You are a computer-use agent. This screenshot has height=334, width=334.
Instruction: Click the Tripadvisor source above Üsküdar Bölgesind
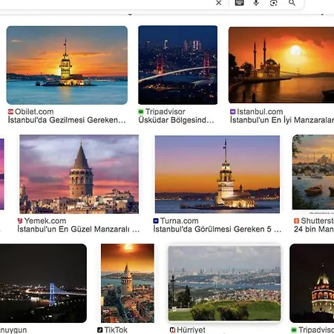(x=165, y=112)
